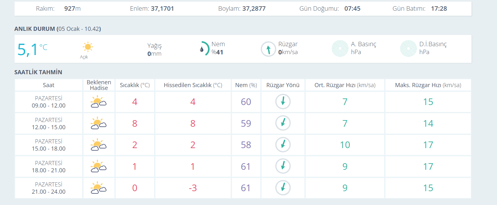Select the Sıcaklık (°C) column header
The height and width of the screenshot is (205, 497).
[x=135, y=85]
